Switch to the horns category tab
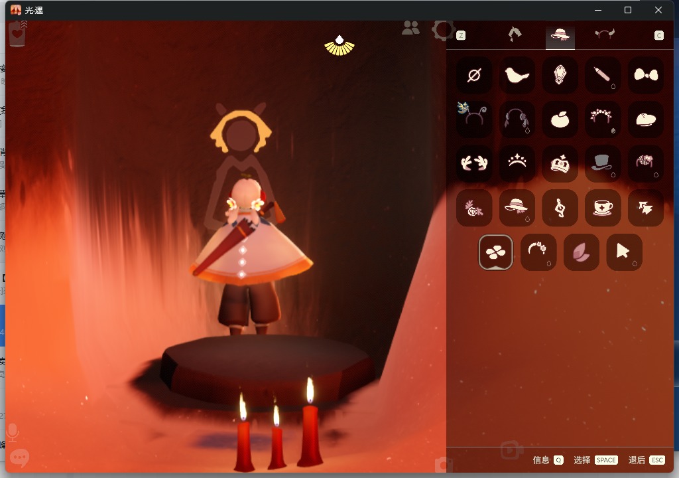Image resolution: width=679 pixels, height=478 pixels. click(x=605, y=34)
